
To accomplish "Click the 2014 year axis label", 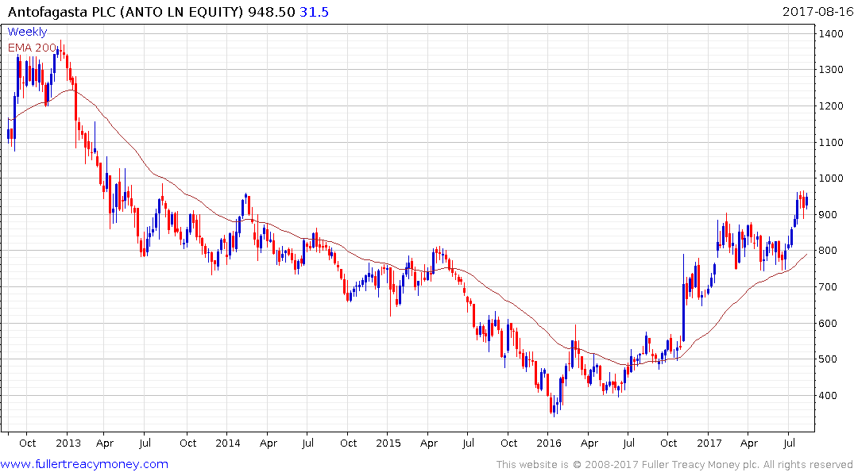I will coord(228,443).
